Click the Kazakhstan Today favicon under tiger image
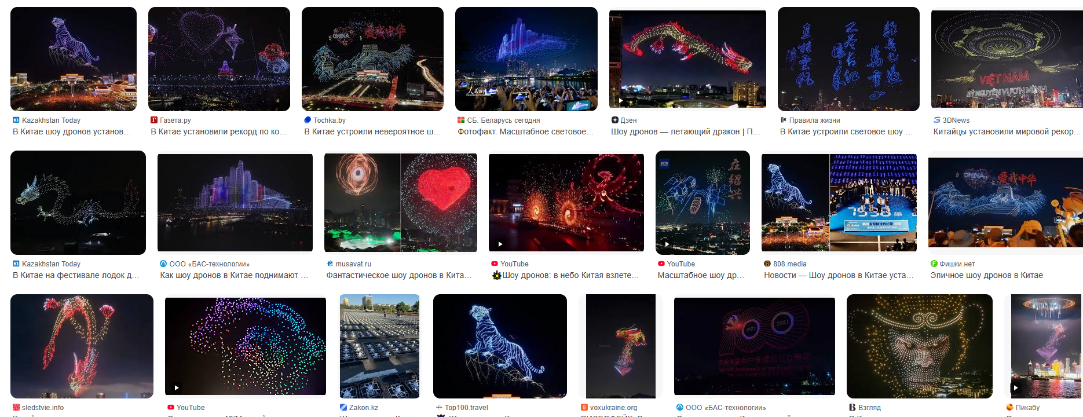 pyautogui.click(x=16, y=120)
